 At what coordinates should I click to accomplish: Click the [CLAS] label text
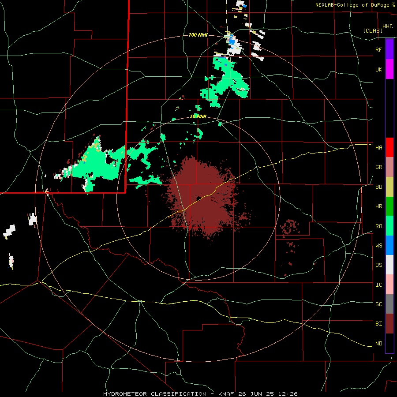pos(373,30)
